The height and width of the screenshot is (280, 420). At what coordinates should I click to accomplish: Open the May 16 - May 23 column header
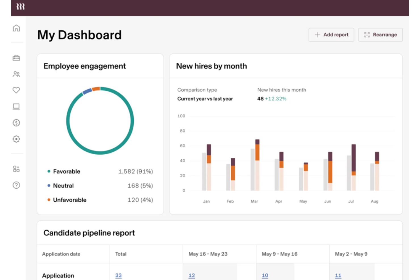pos(208,254)
